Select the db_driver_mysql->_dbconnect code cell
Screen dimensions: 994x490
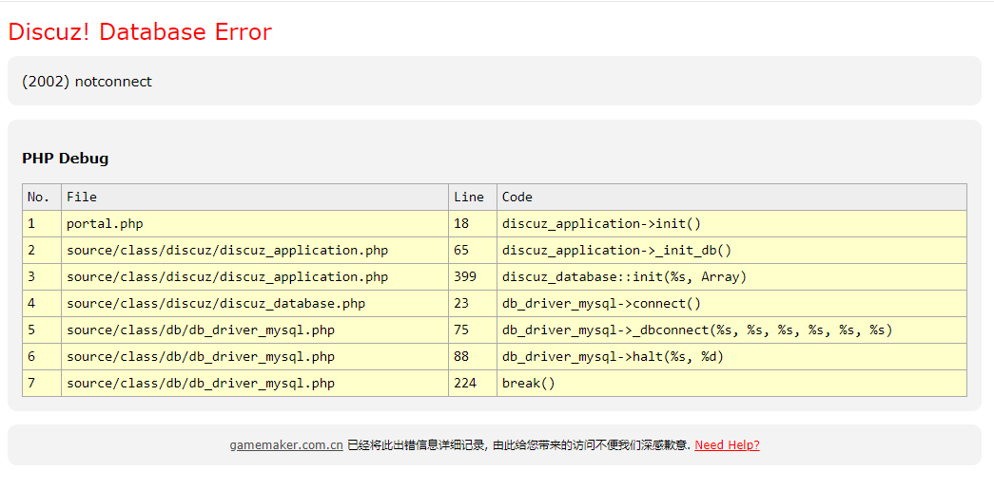[697, 330]
